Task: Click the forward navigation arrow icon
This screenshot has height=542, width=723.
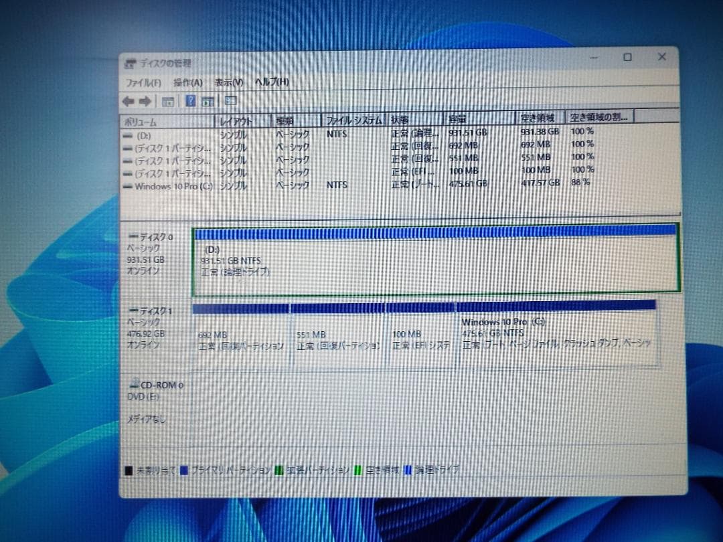Action: click(146, 101)
